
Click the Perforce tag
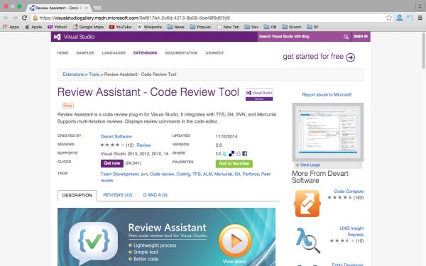tap(251, 174)
